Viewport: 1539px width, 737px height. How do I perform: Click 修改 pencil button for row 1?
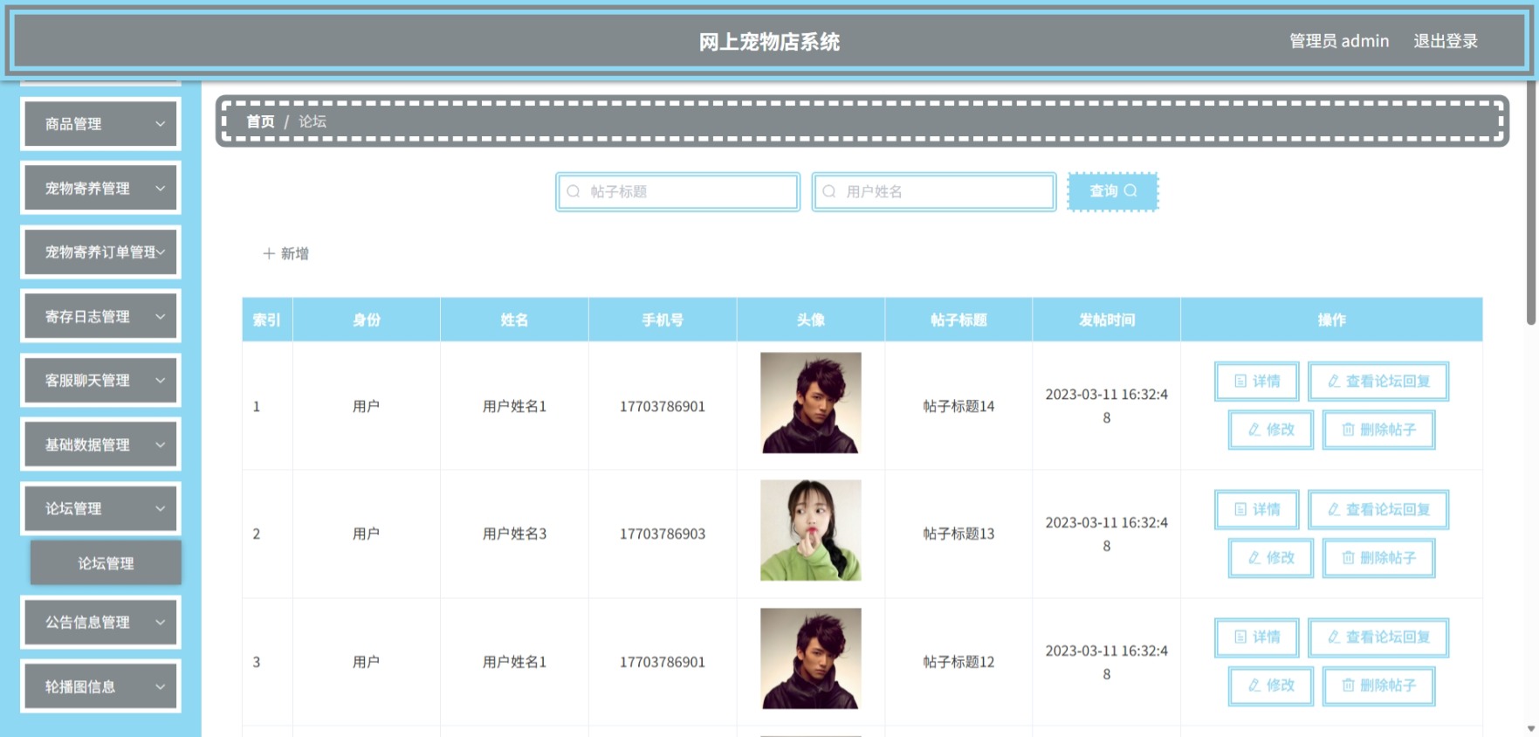1270,430
